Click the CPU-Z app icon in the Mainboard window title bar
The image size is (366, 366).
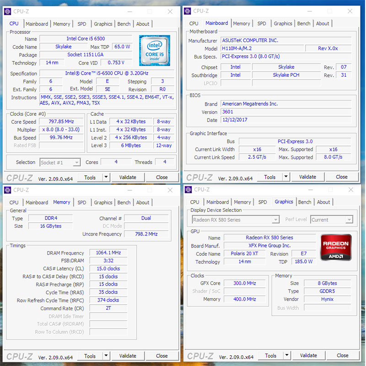tap(187, 11)
